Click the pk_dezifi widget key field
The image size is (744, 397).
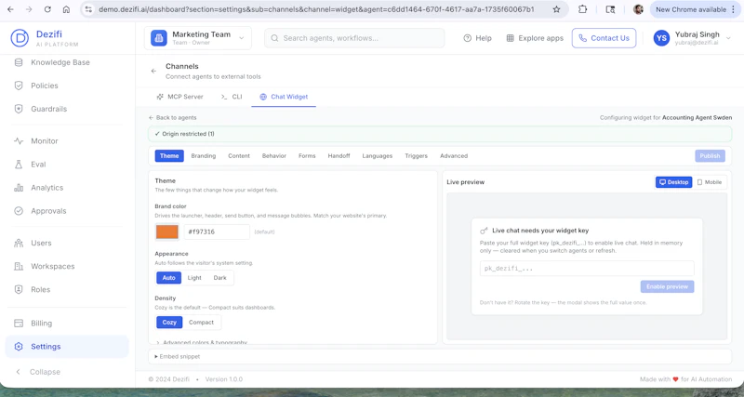pos(587,268)
